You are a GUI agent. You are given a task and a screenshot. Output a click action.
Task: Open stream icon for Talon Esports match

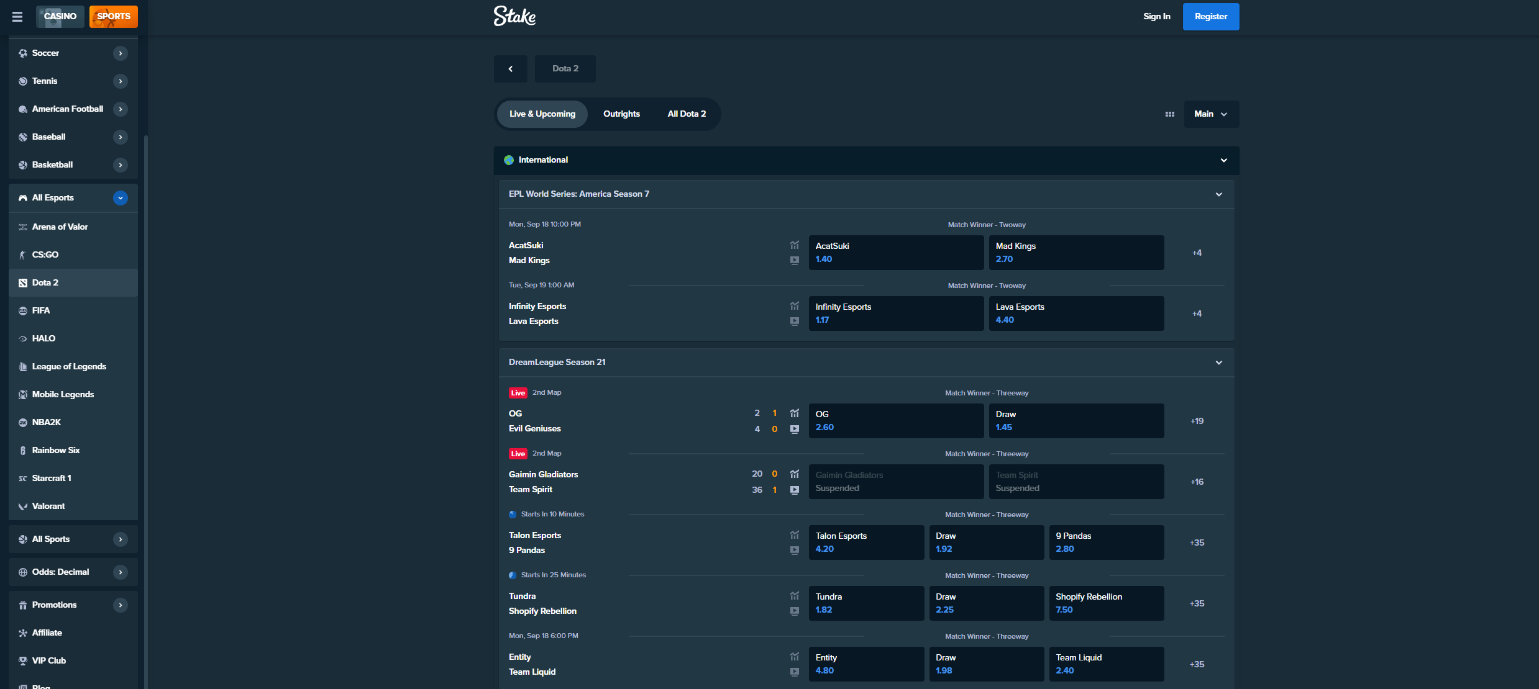coord(795,551)
